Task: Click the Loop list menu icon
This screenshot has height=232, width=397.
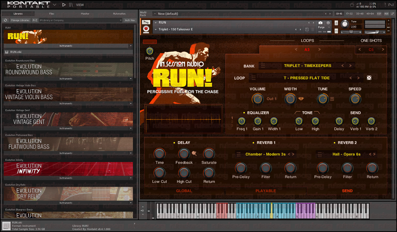Action: click(254, 78)
